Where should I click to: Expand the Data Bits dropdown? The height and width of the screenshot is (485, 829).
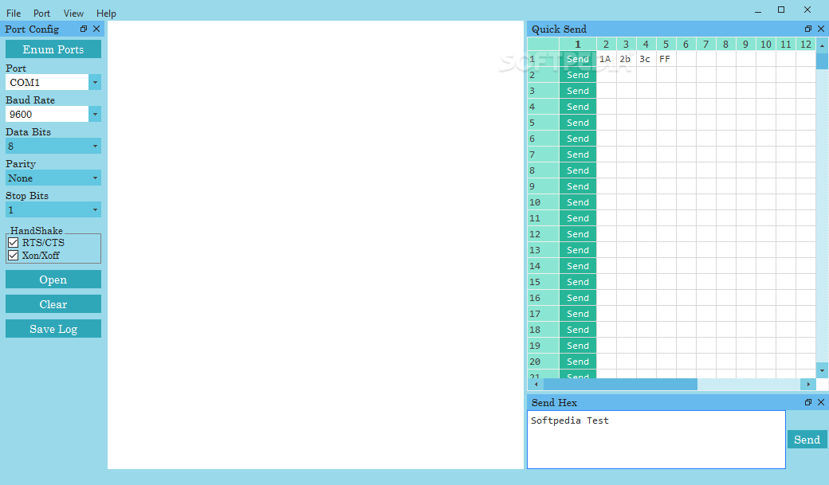click(53, 147)
